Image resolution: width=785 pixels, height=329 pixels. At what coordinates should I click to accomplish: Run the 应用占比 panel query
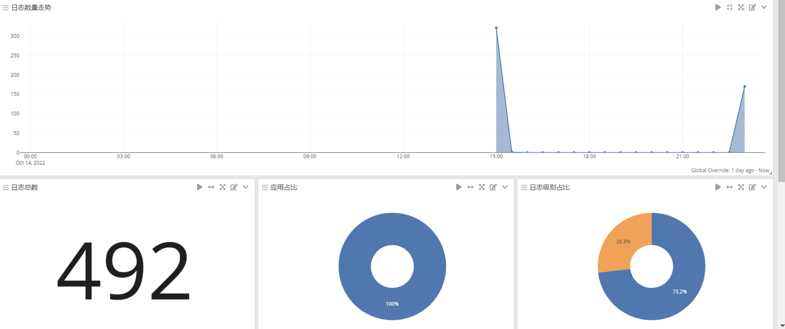(458, 187)
